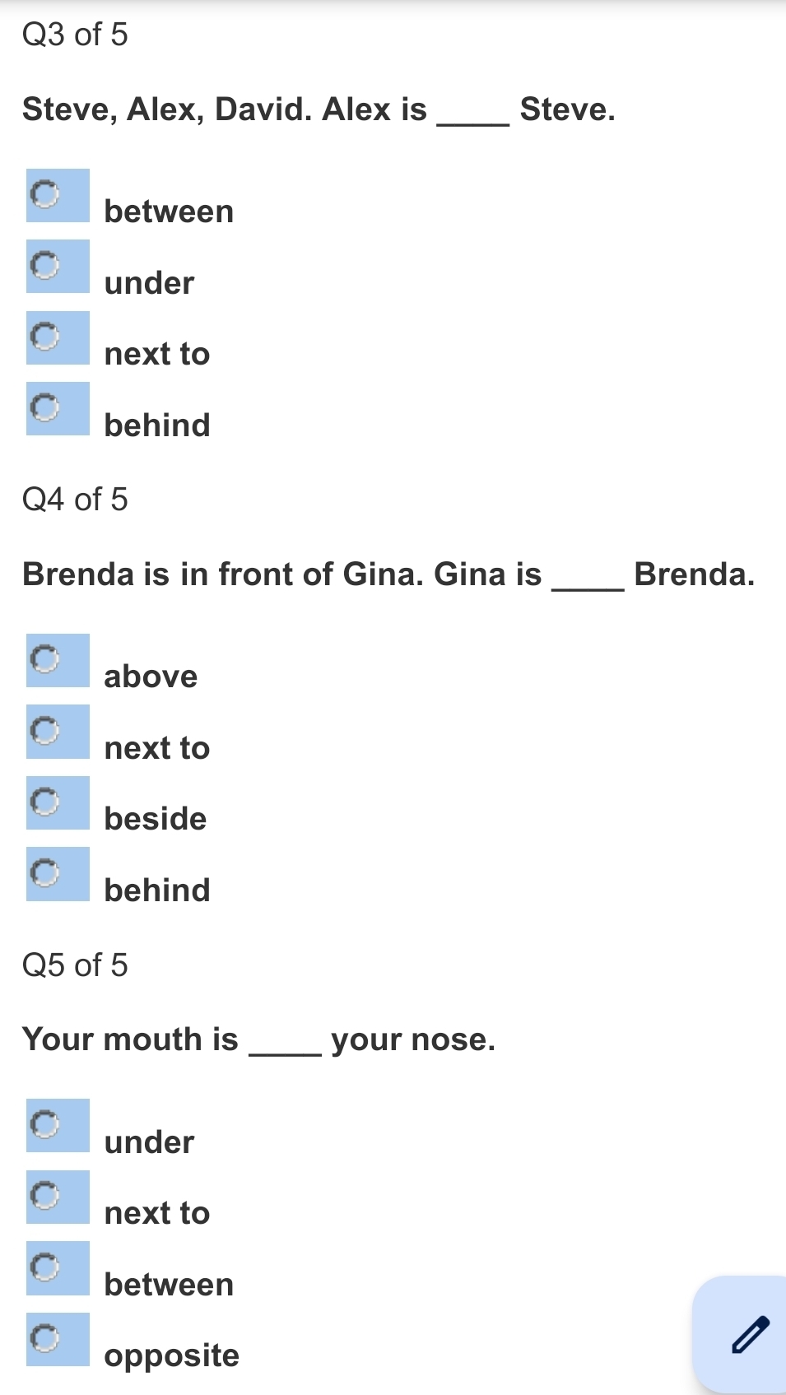Click the pencil edit floating button

(749, 1334)
